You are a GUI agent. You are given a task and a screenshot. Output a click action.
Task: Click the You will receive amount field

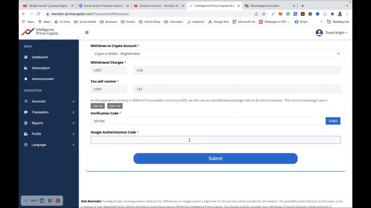coord(237,89)
